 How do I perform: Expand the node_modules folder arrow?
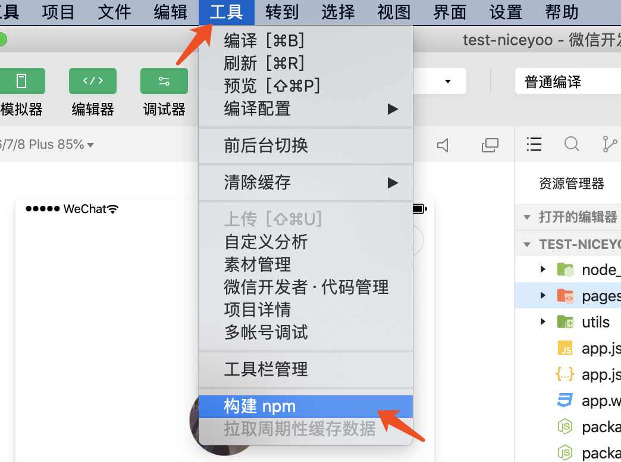(x=543, y=270)
